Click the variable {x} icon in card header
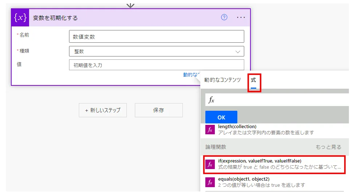 click(x=20, y=18)
